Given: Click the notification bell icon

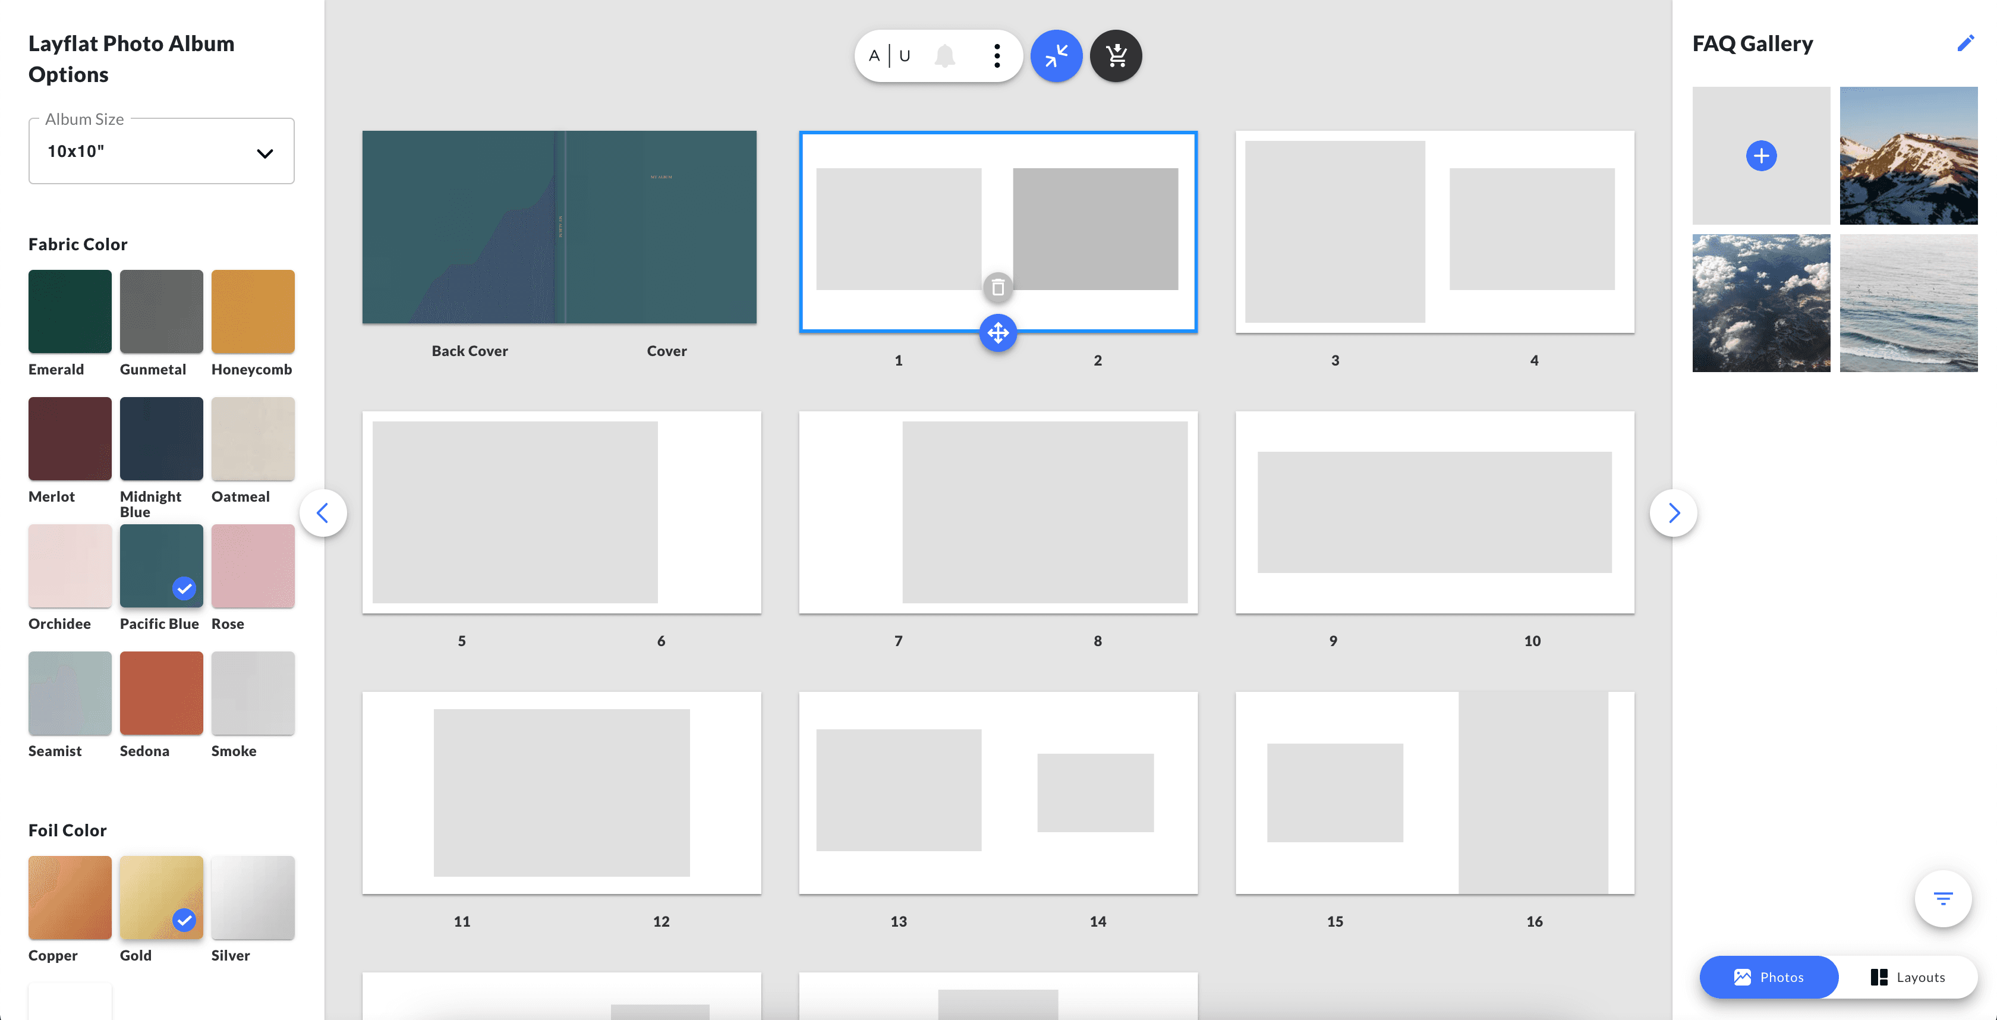Looking at the screenshot, I should pos(944,56).
